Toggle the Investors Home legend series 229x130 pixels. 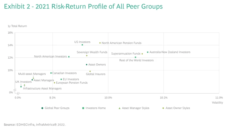coord(94,108)
